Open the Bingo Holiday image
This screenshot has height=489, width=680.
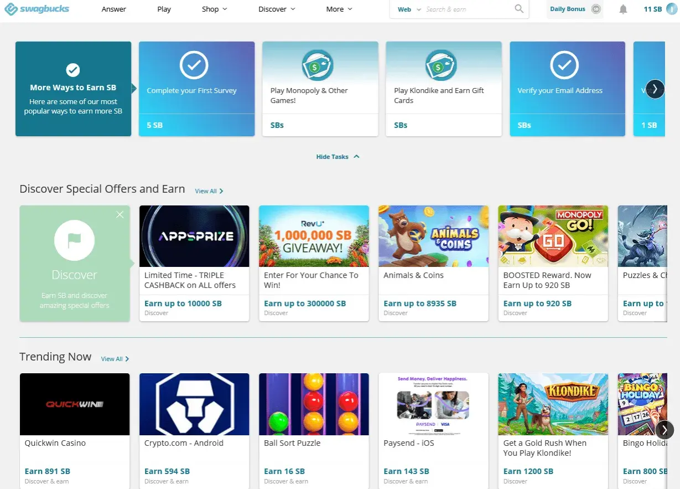pos(642,404)
